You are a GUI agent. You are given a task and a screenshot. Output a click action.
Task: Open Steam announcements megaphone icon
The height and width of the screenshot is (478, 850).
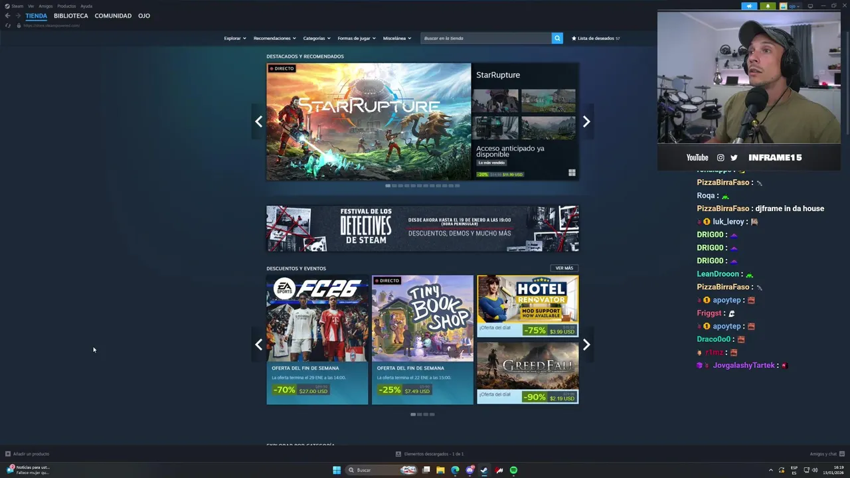pyautogui.click(x=749, y=6)
